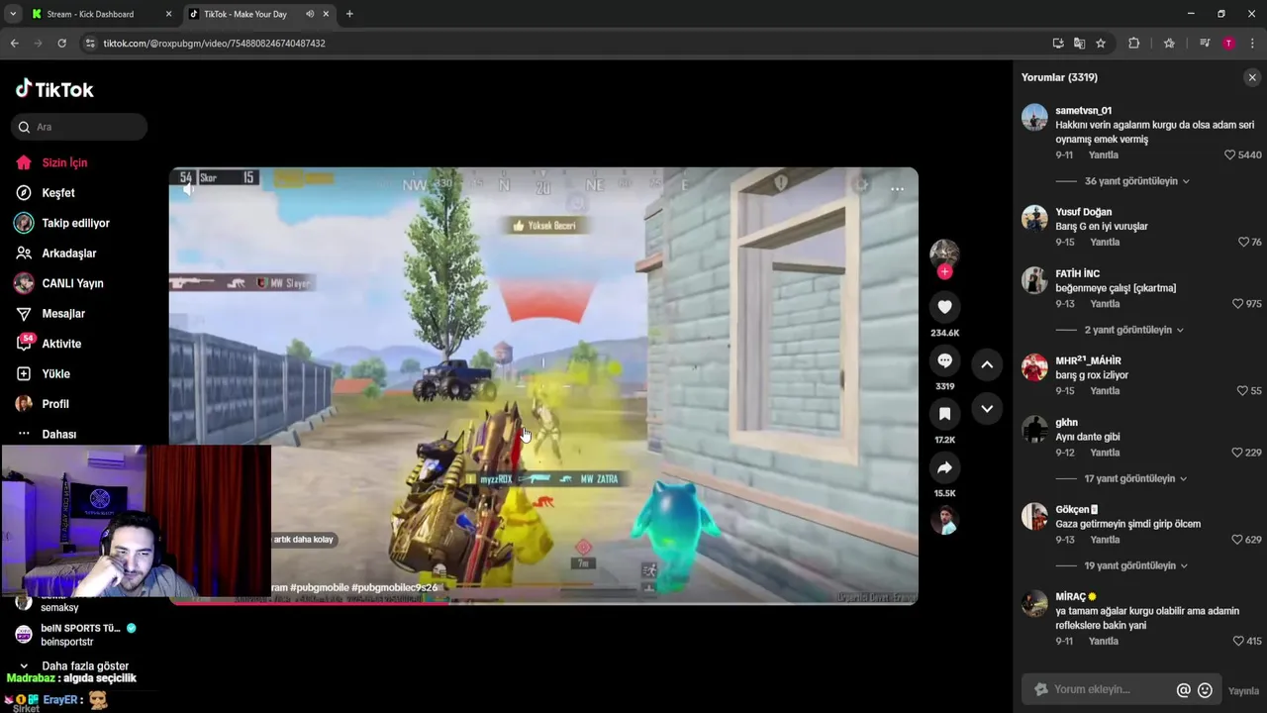Close the TikTok browser tab
This screenshot has width=1267, height=713.
click(326, 14)
